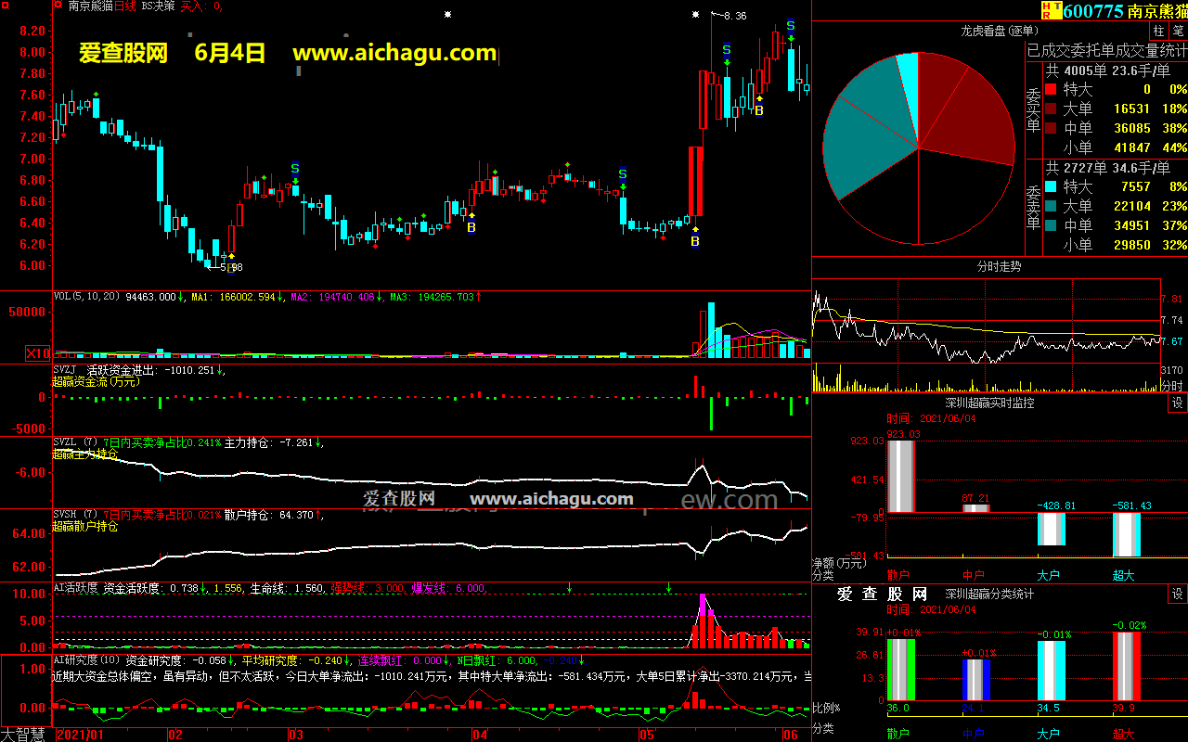Viewport: 1188px width, 742px height.
Task: Click the S sell signal in early March
Action: [x=295, y=169]
